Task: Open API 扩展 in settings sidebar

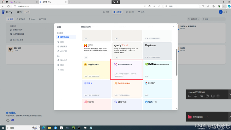Action: (66, 51)
